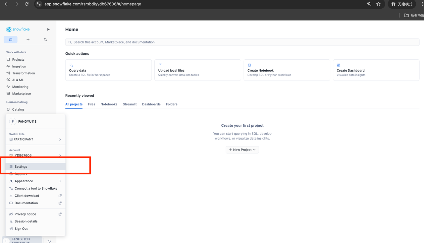Viewport: 424px width, 243px height.
Task: Expand the Appearance submenu
Action: (x=35, y=181)
